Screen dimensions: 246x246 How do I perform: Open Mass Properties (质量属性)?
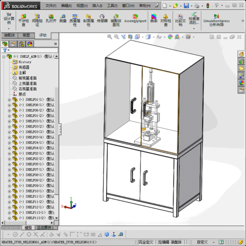(x=75, y=20)
